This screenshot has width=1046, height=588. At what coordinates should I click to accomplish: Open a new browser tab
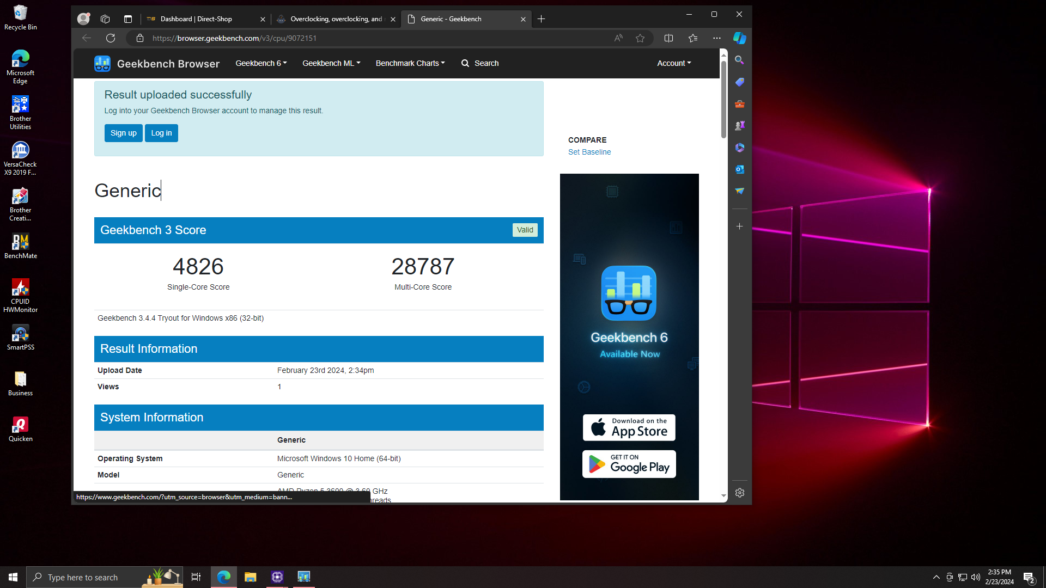point(541,19)
